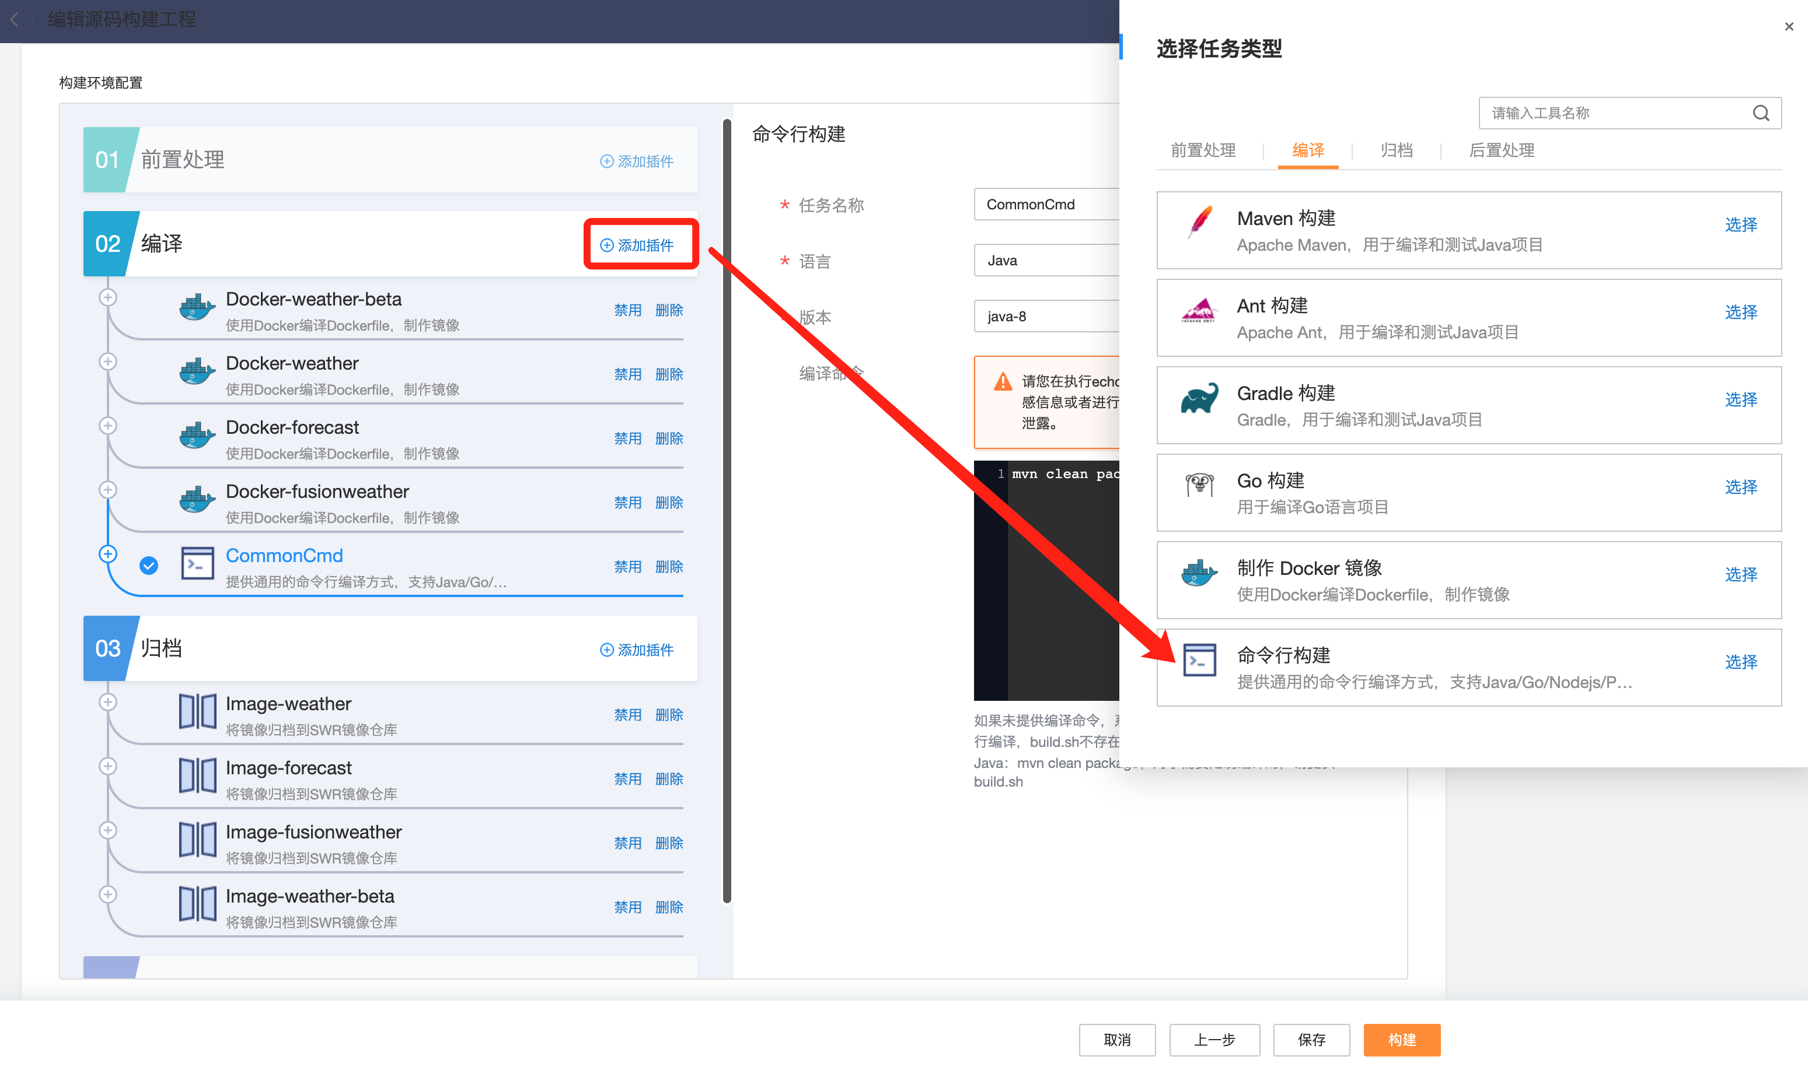Switch to the 后置处理 tab

tap(1502, 150)
